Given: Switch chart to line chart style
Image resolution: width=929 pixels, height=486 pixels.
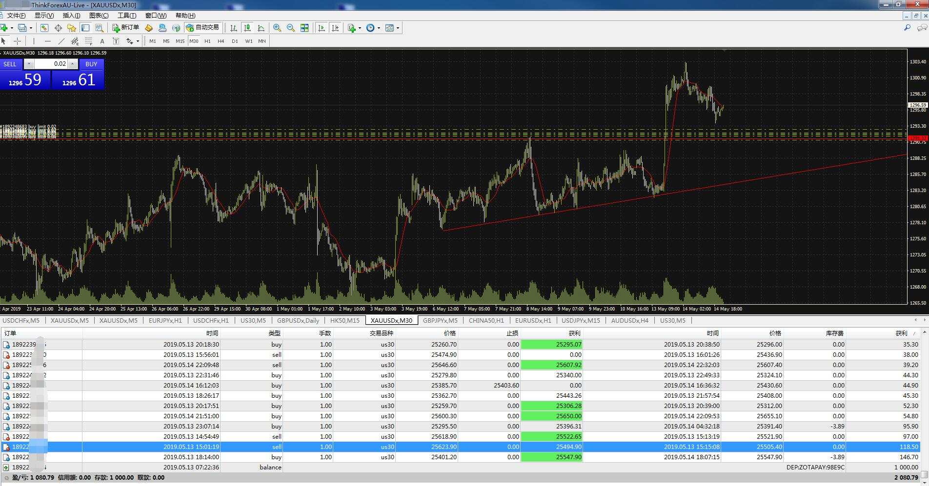Looking at the screenshot, I should [x=261, y=28].
